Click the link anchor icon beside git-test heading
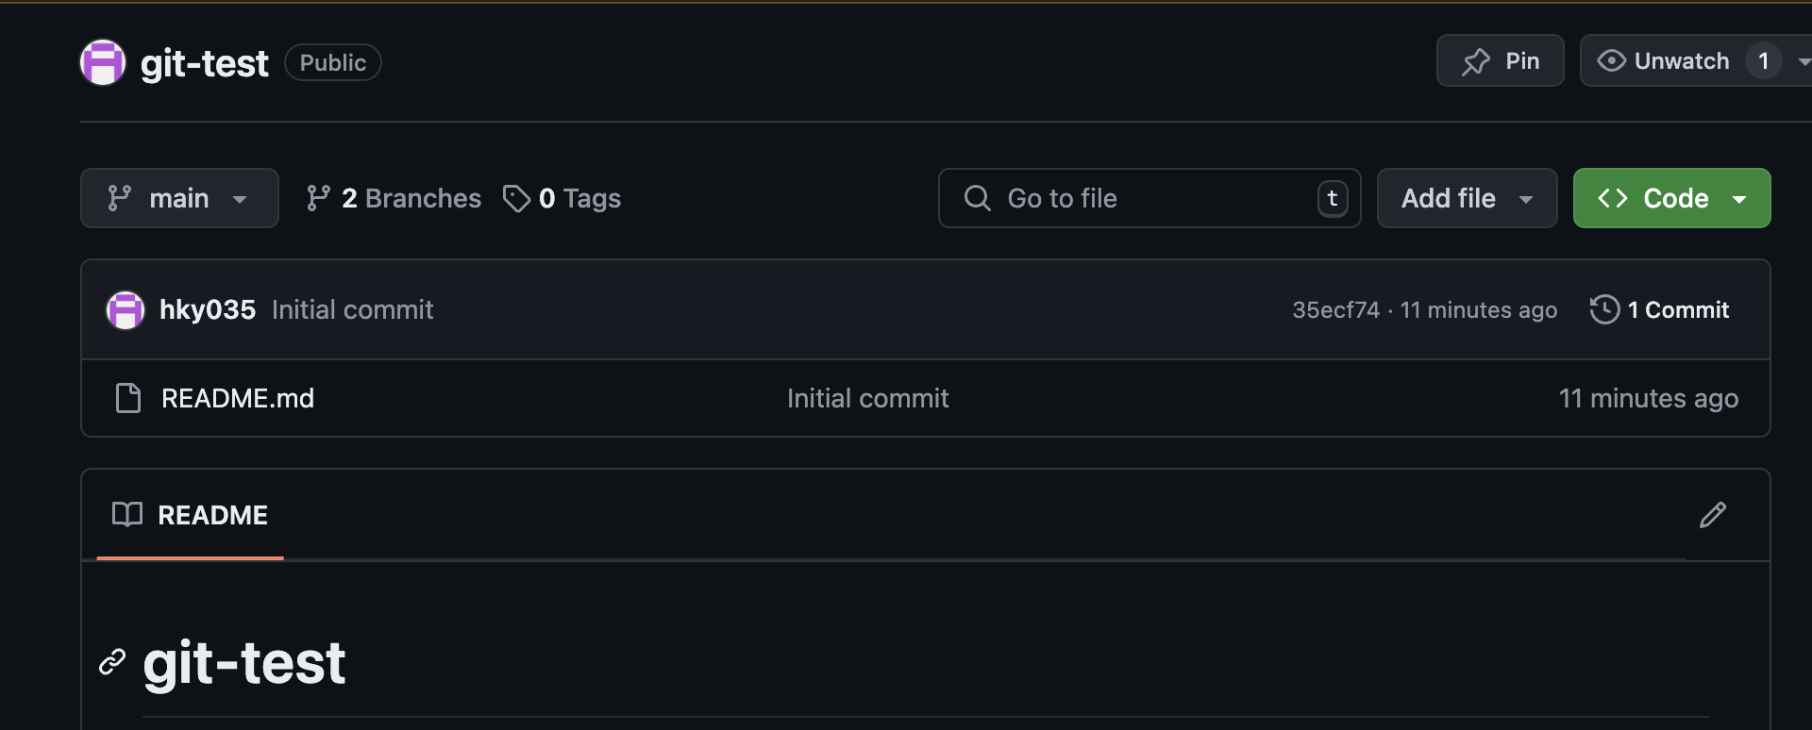The width and height of the screenshot is (1812, 730). (112, 662)
